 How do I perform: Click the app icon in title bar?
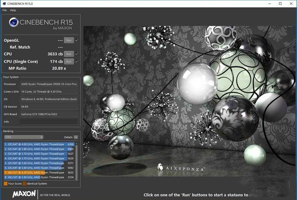click(4, 4)
